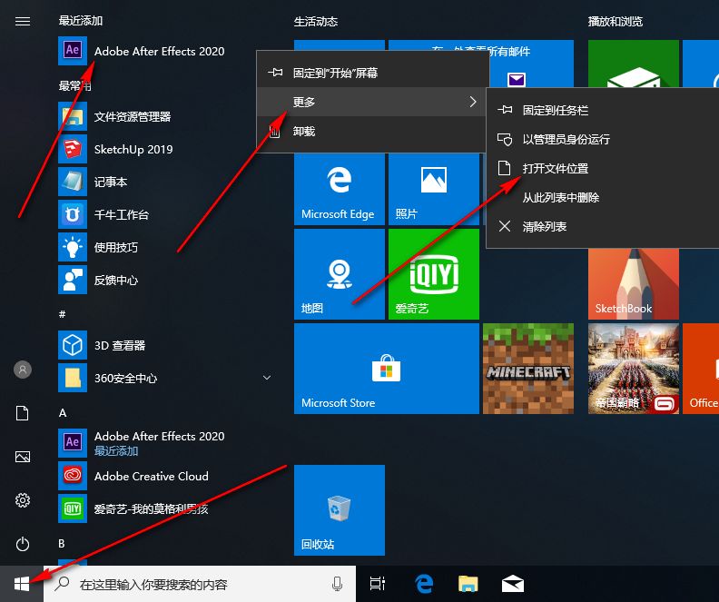Launch 3D 查看器 app icon

click(73, 345)
